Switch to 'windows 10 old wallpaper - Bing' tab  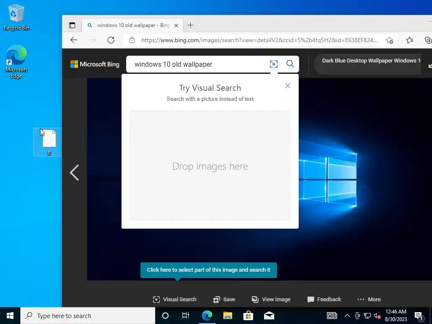(132, 25)
